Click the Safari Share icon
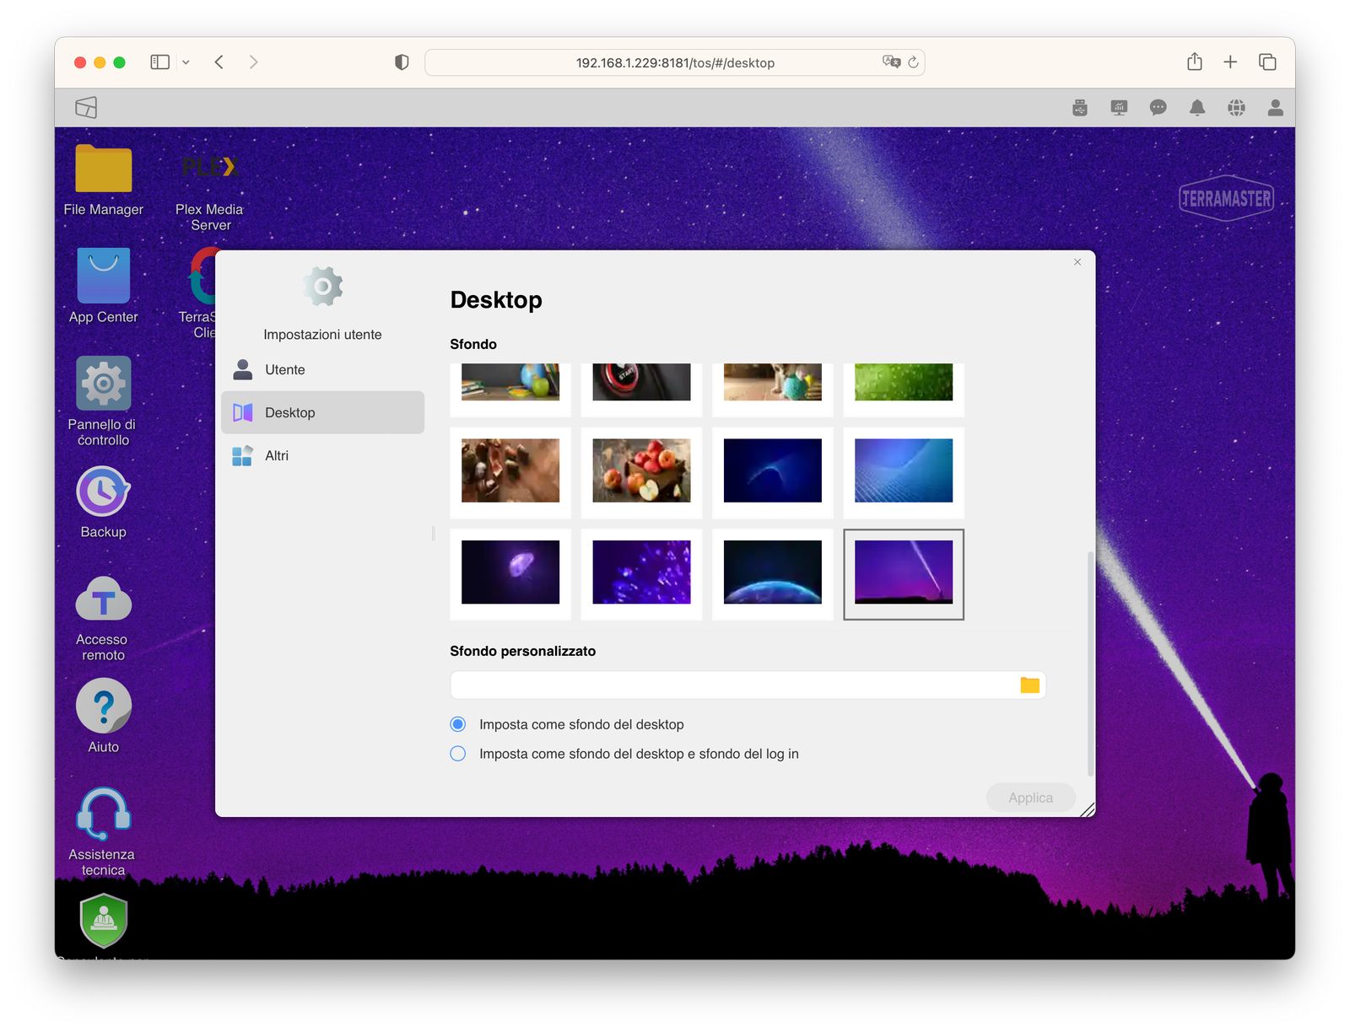 pos(1194,62)
